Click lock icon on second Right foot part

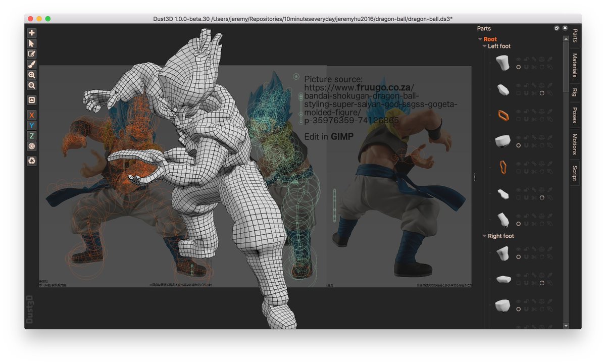[526, 275]
